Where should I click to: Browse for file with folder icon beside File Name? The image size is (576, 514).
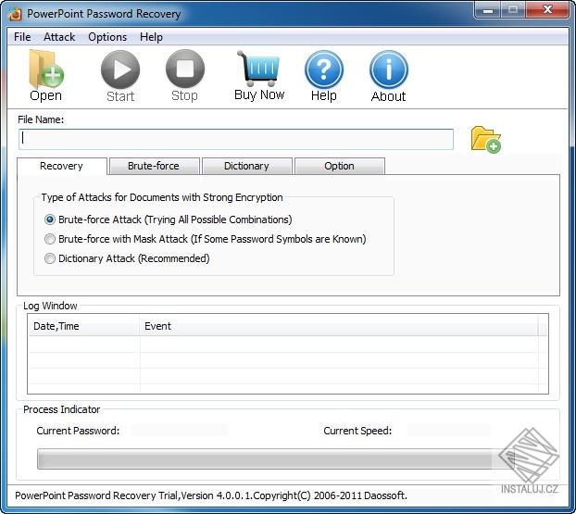pos(485,139)
